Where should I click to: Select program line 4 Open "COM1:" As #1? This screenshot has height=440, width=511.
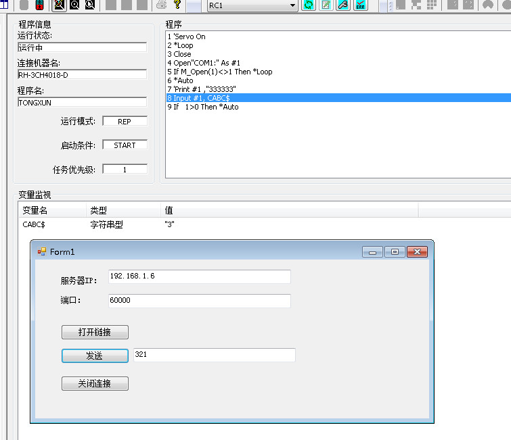[204, 63]
